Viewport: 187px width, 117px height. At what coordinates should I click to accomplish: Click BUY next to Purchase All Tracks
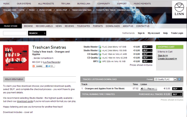[177, 94]
